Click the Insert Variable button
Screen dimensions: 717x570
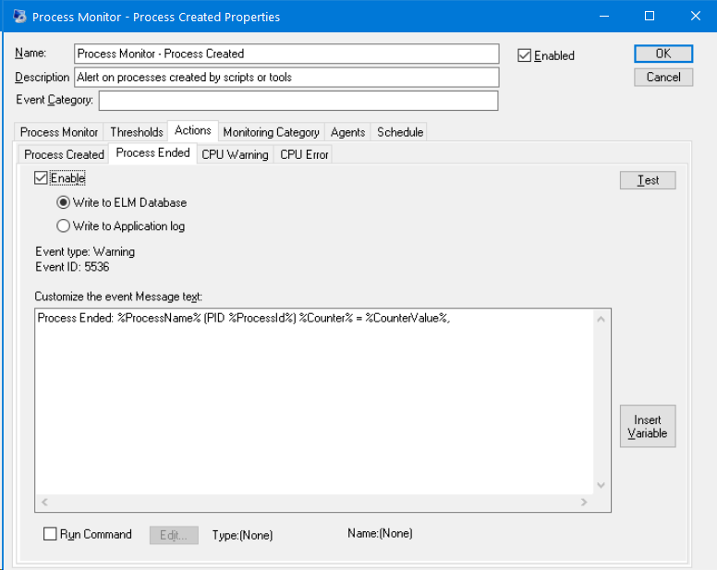click(x=648, y=426)
